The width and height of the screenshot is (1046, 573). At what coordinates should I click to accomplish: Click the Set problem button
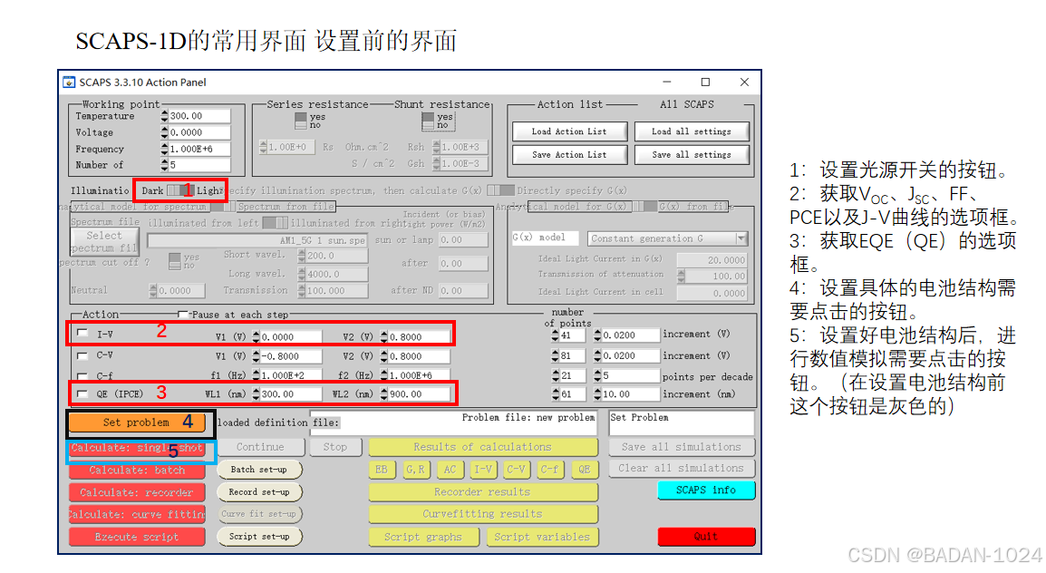click(x=137, y=422)
